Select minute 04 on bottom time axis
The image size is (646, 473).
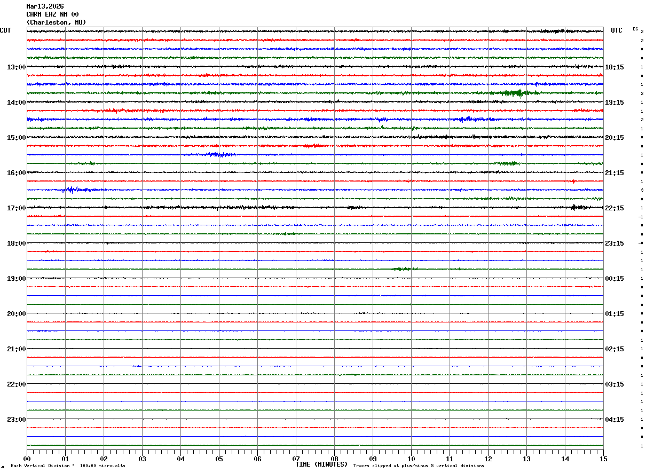click(x=180, y=459)
